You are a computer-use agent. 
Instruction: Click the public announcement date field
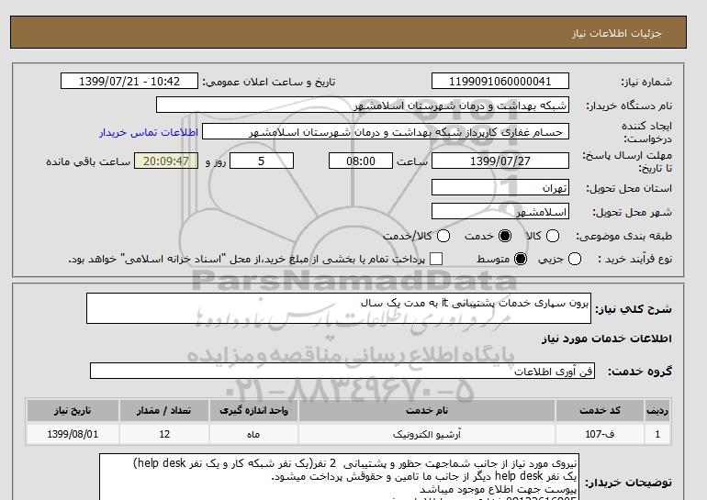tap(129, 81)
